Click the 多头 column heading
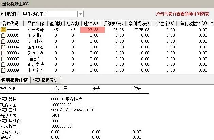 [x=96, y=88]
